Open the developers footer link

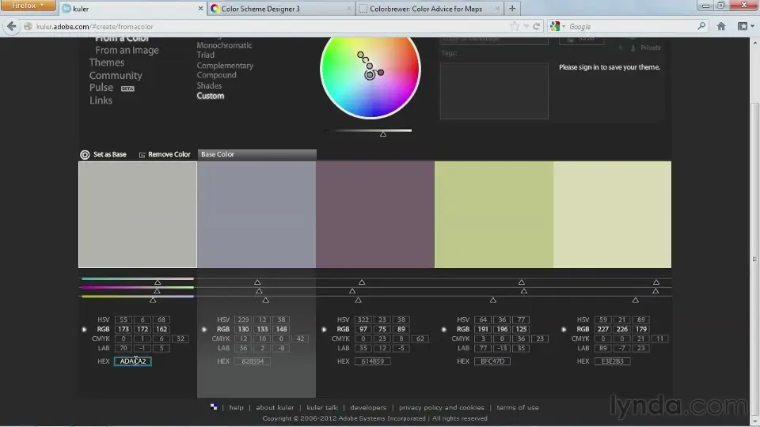368,407
